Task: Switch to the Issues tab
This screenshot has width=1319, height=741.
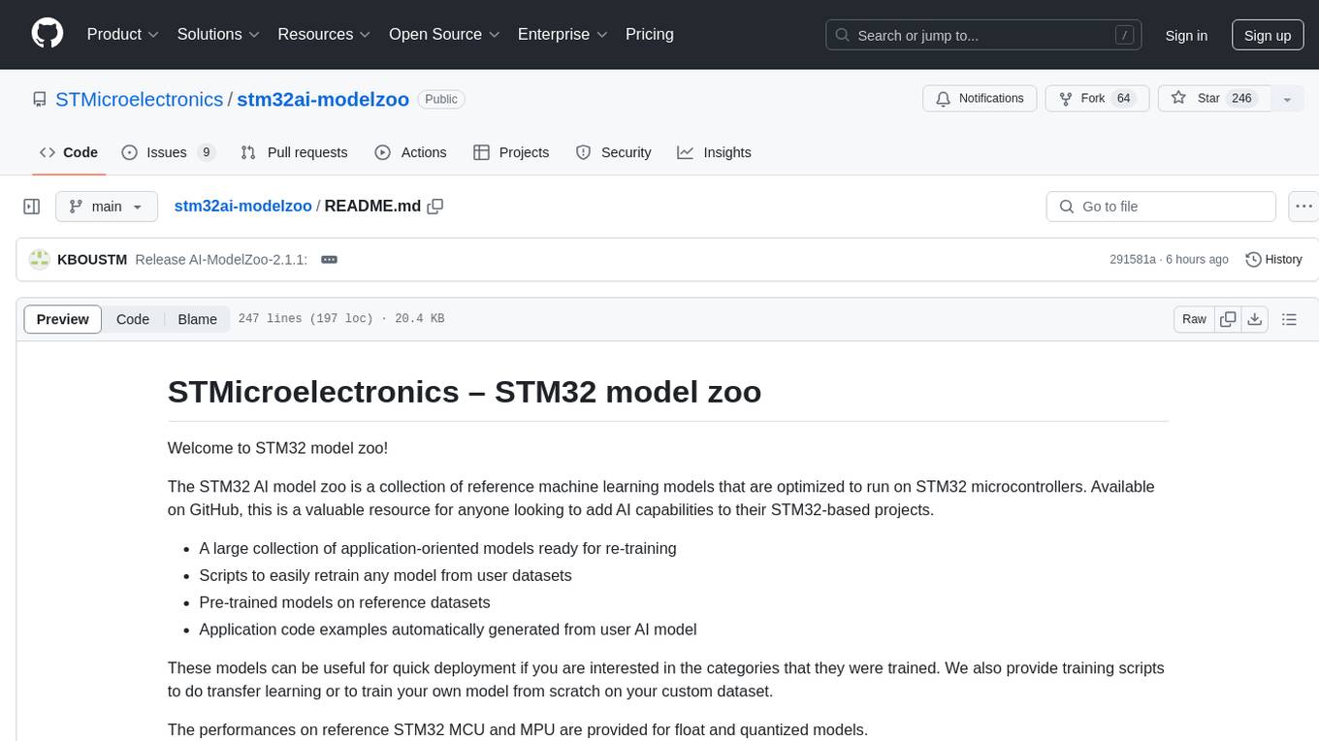Action: 168,152
